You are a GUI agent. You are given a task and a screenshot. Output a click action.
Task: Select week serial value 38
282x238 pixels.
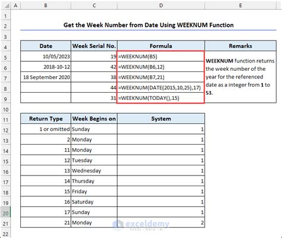pos(94,77)
